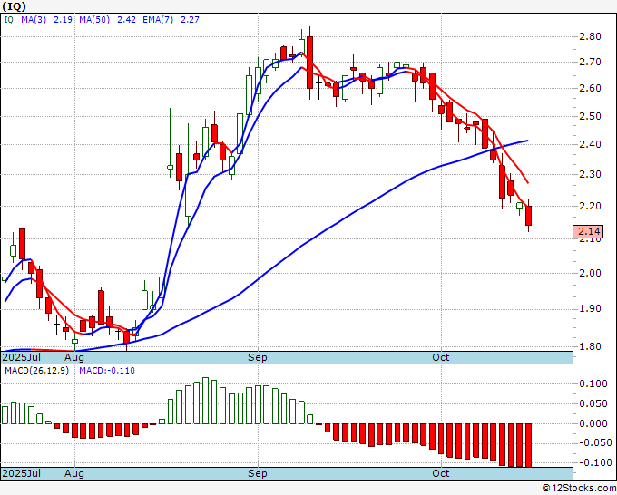Click 2025Jul on MACD time axis
The height and width of the screenshot is (495, 617).
tap(21, 473)
